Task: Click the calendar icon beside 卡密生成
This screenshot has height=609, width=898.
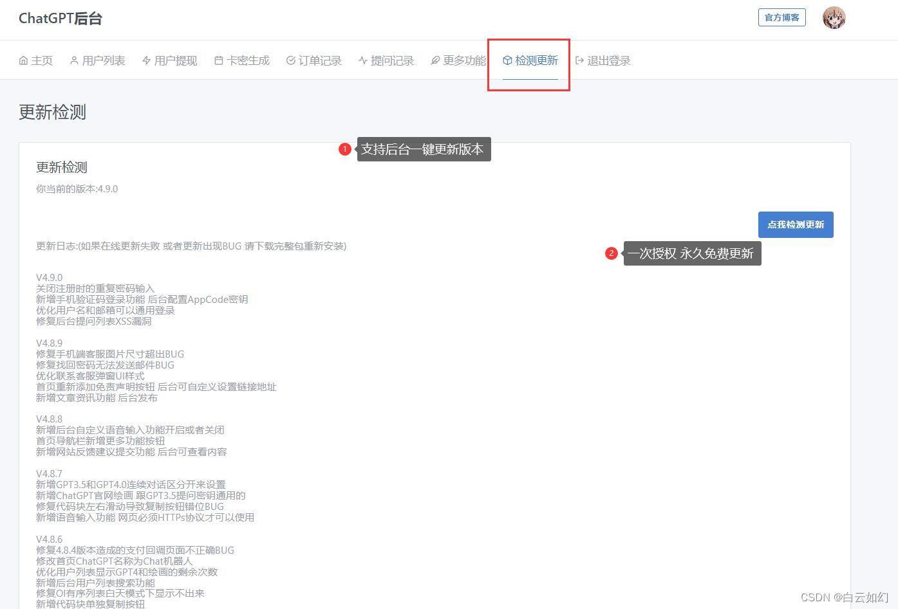Action: click(x=219, y=60)
